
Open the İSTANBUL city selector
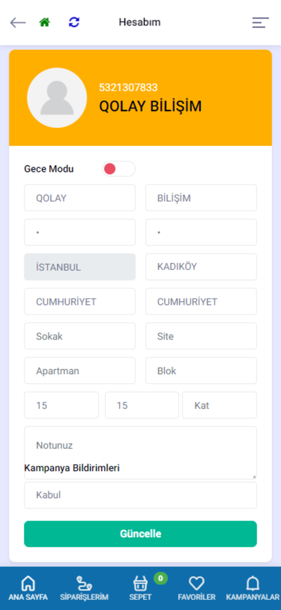point(79,267)
